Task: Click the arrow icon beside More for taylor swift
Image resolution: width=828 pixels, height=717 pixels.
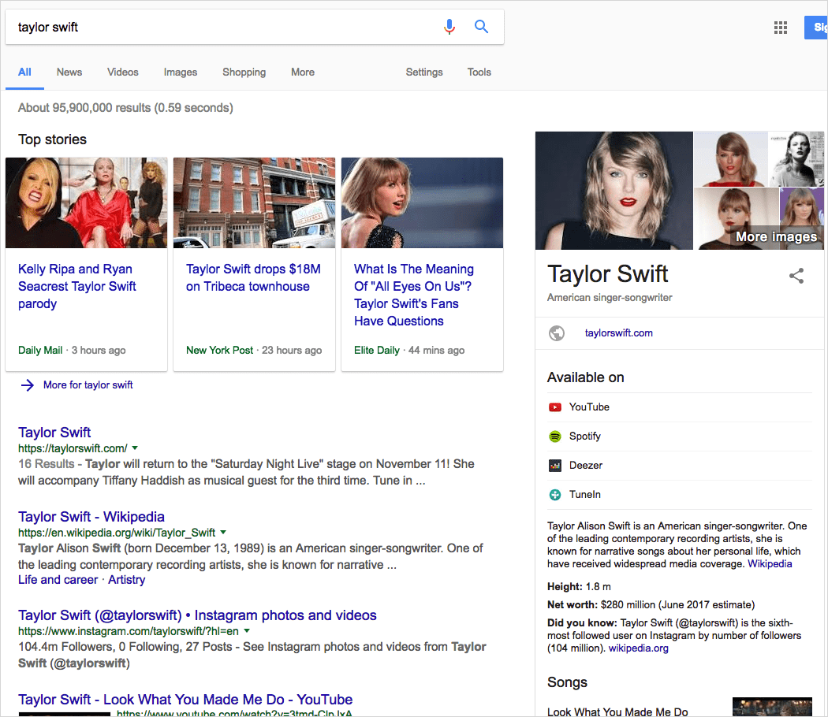Action: (28, 385)
